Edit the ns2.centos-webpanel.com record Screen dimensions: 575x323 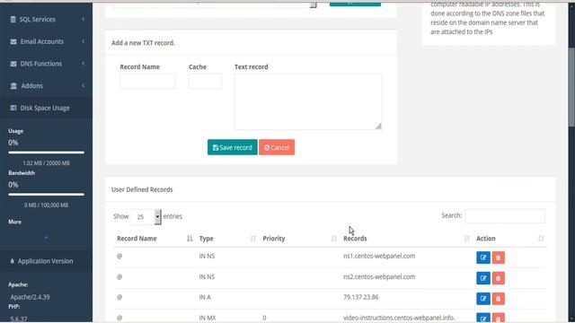click(483, 278)
